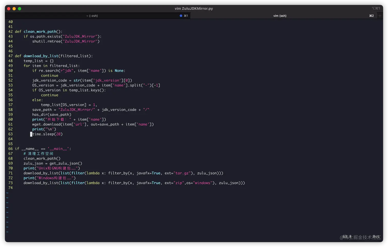The height and width of the screenshot is (247, 388).
Task: Click the 'shutil.rmtree' call on line 44
Action: (x=66, y=41)
